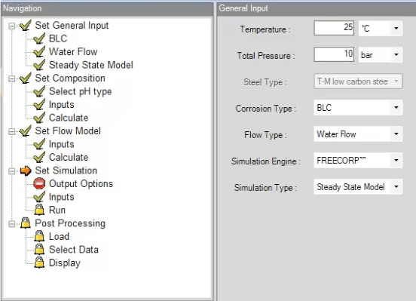Click the lock icon beside Select Data

pos(39,249)
